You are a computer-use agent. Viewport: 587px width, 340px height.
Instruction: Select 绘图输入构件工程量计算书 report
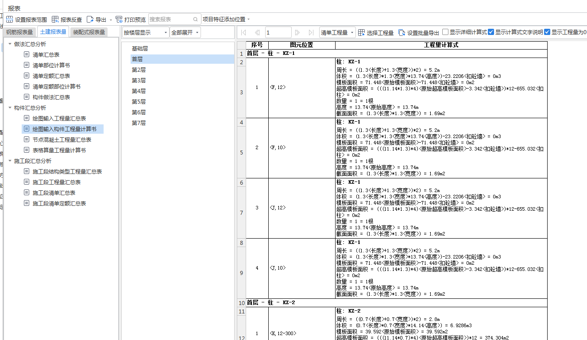tap(62, 129)
